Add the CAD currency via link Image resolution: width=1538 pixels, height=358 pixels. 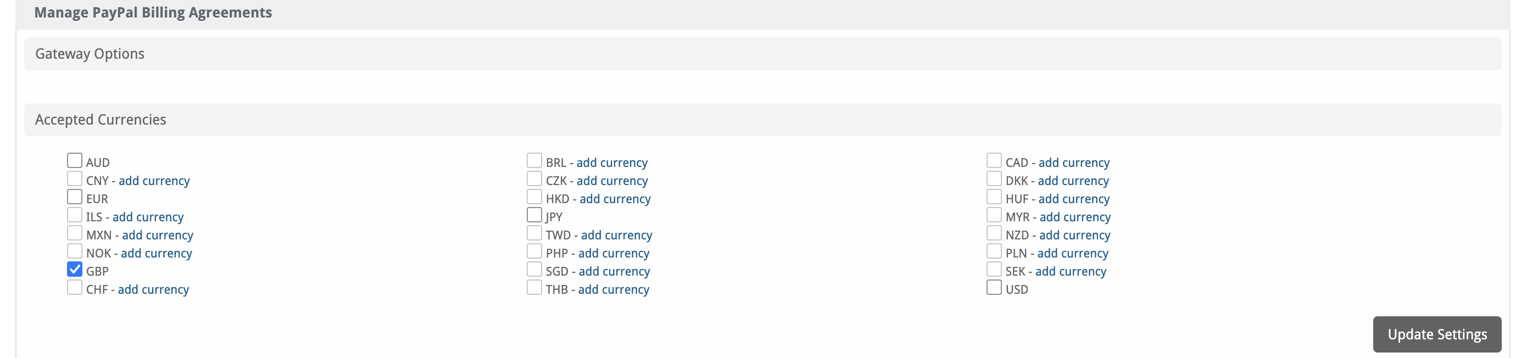coord(1073,163)
